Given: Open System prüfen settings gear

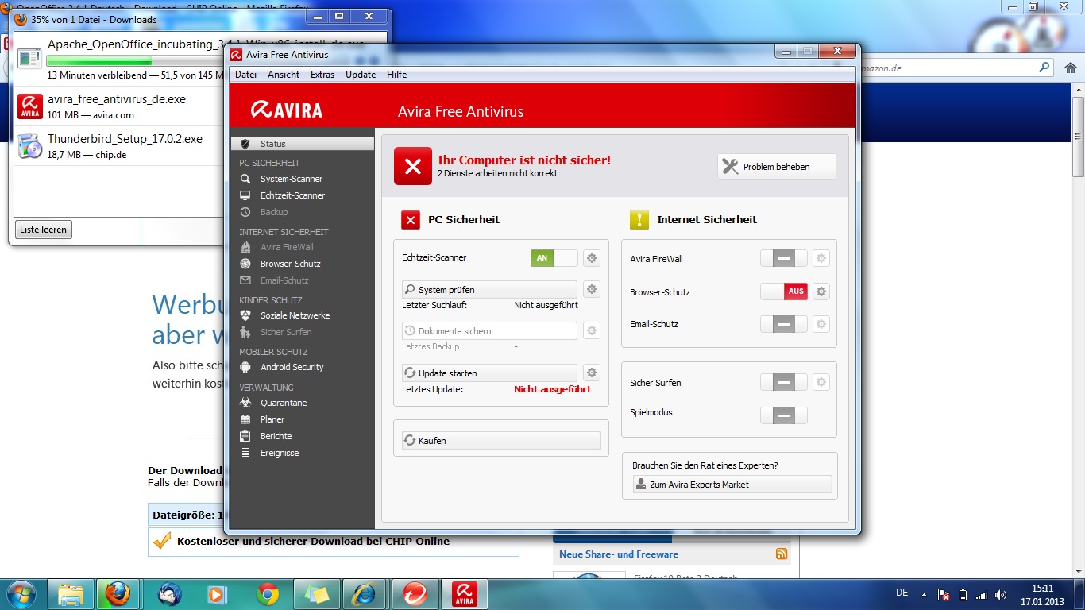Looking at the screenshot, I should pos(591,289).
